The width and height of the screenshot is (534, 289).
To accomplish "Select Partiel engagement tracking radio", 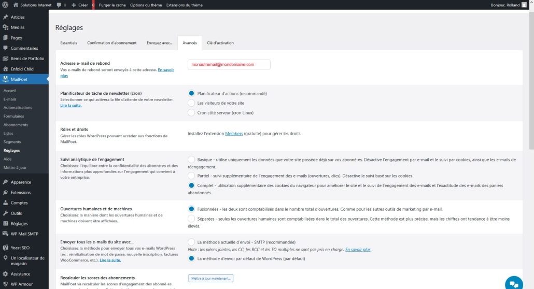I will [191, 176].
